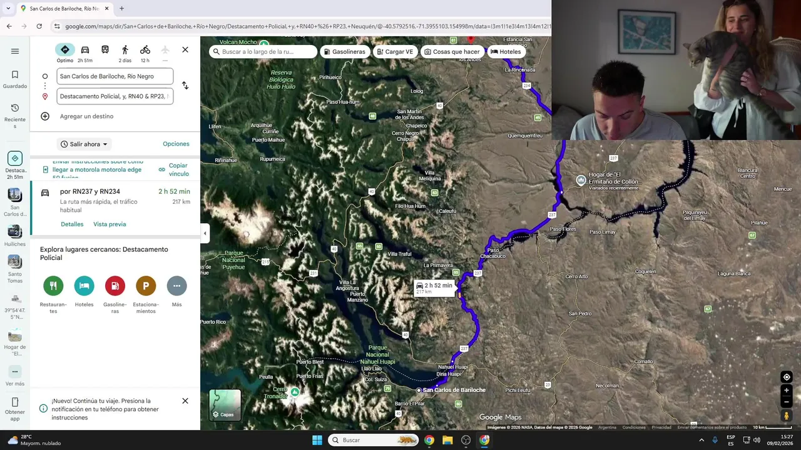Filter the map by Hoteles chip

click(x=506, y=52)
